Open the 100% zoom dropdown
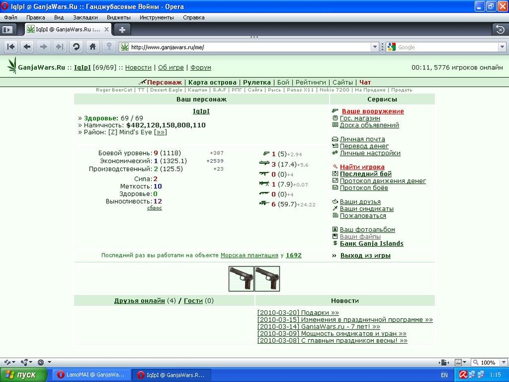Screen dimensions: 509x382 pyautogui.click(x=504, y=362)
